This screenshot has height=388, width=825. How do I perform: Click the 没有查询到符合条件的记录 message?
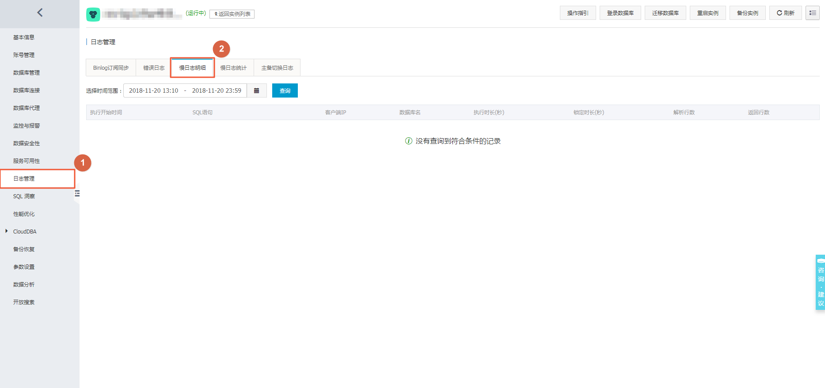pyautogui.click(x=458, y=141)
